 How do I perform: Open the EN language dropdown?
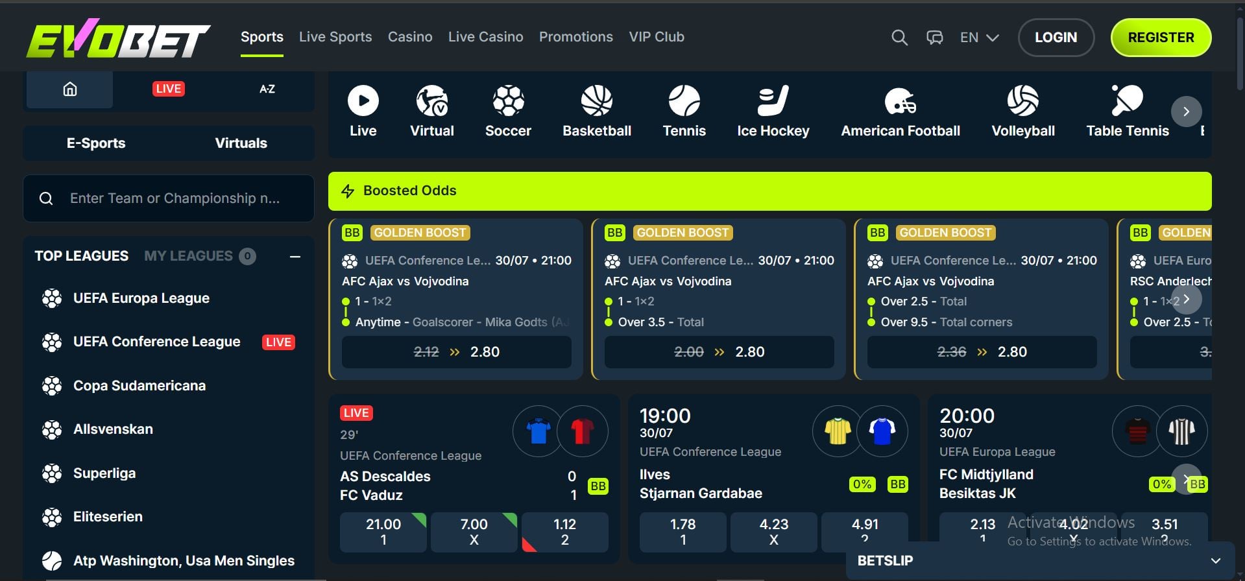click(x=979, y=38)
